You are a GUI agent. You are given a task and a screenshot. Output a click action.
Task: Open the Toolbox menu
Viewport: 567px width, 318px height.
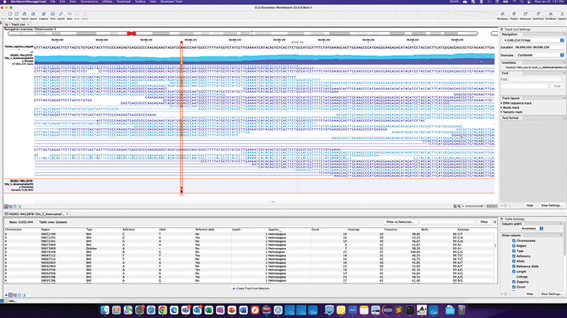(140, 2)
